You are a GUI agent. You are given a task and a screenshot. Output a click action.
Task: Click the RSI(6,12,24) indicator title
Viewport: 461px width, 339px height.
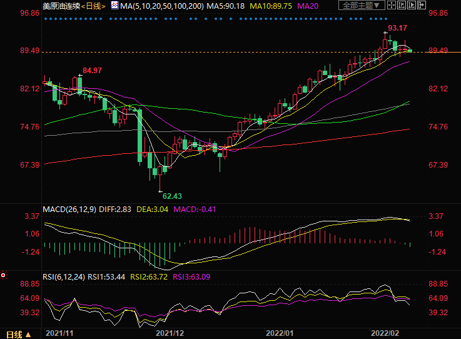(64, 276)
